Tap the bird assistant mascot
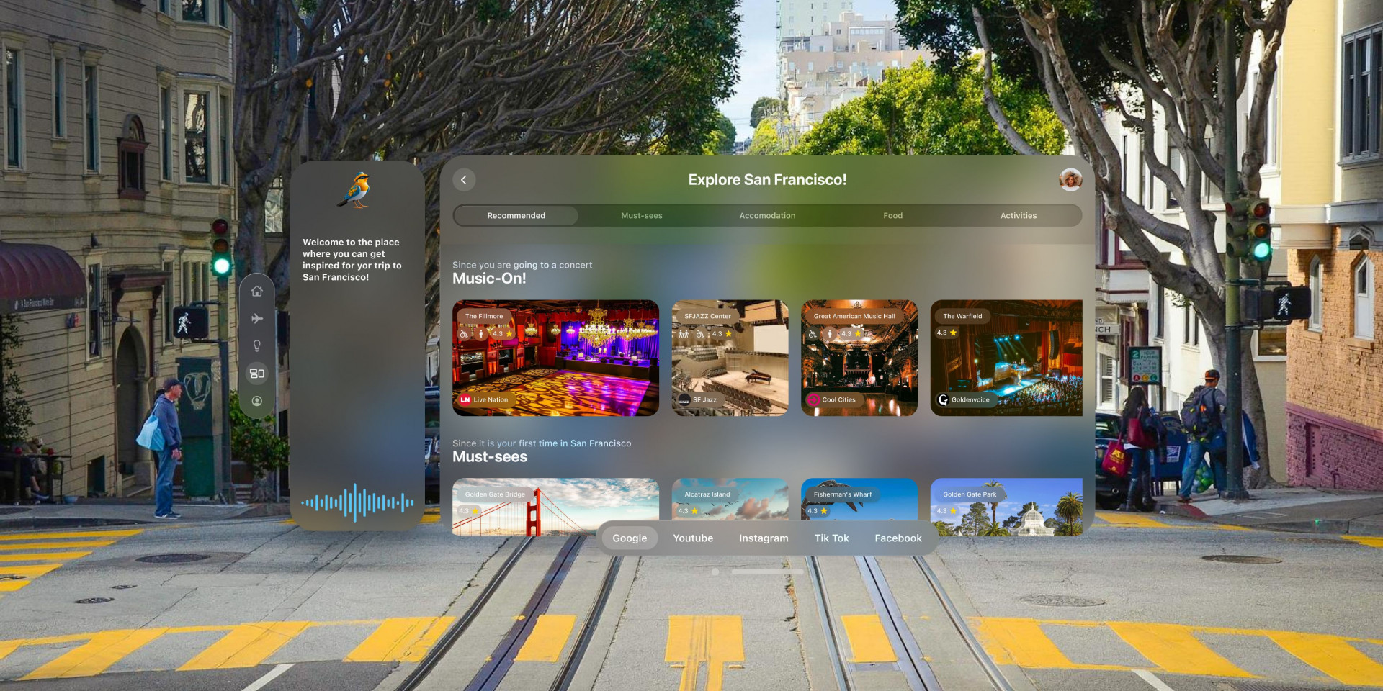This screenshot has width=1383, height=691. point(355,190)
